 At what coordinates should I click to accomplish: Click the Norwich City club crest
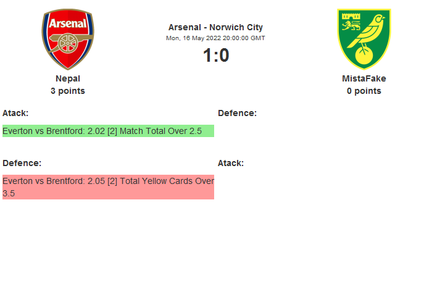[x=363, y=39]
